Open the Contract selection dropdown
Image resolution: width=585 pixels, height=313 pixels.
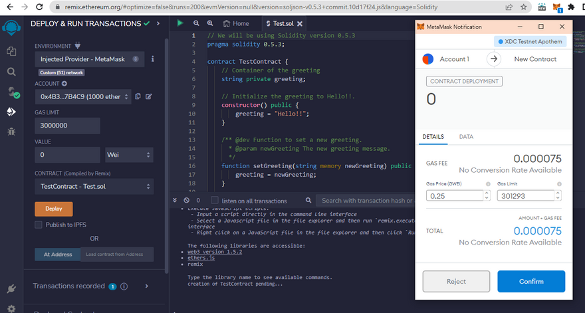pyautogui.click(x=94, y=186)
